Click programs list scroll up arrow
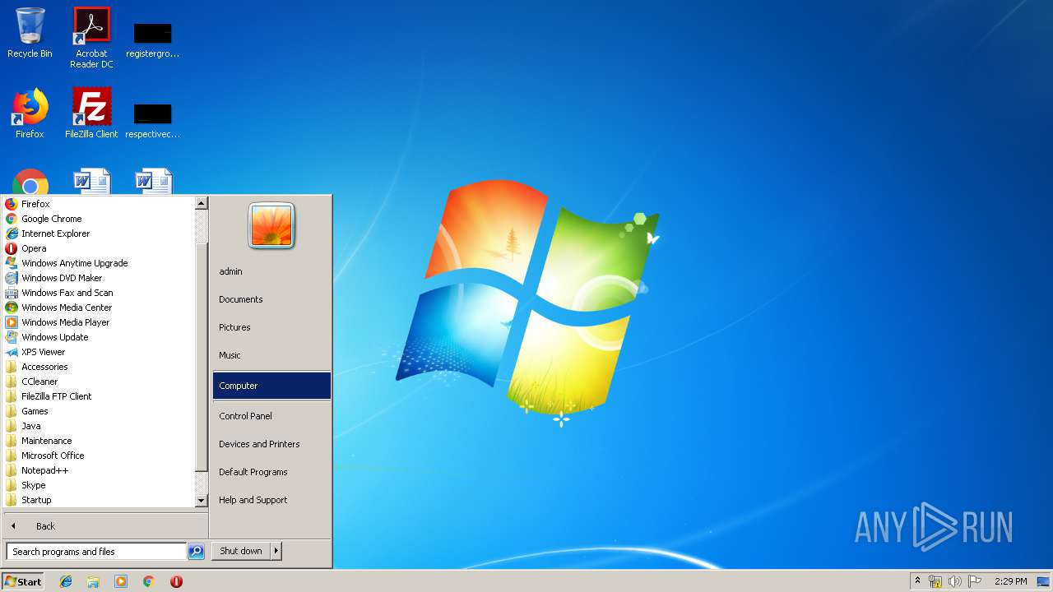Viewport: 1053px width, 592px height. [x=202, y=203]
